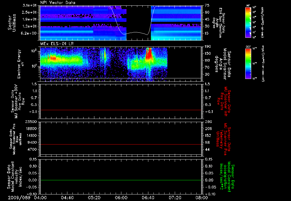The height and width of the screenshot is (201, 291).
Task: Click the "110" scanner angle tick value
Action: click(208, 60)
